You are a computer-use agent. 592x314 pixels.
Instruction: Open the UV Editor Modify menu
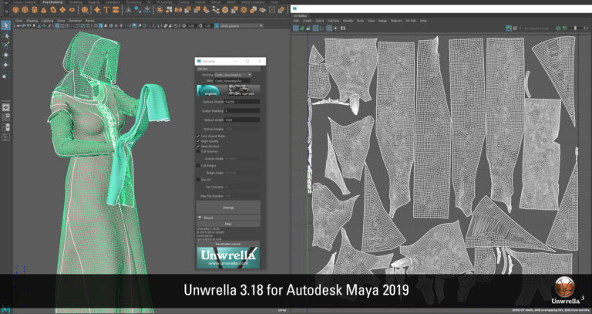point(348,21)
